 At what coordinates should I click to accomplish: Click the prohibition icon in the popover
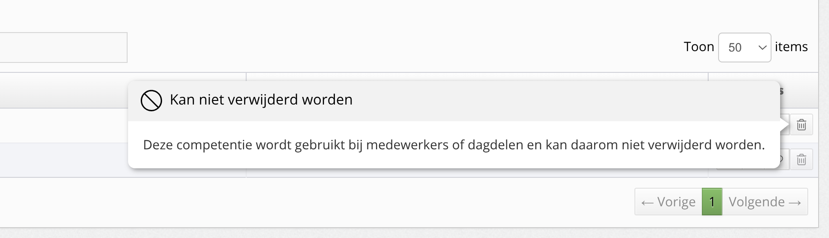coord(151,100)
